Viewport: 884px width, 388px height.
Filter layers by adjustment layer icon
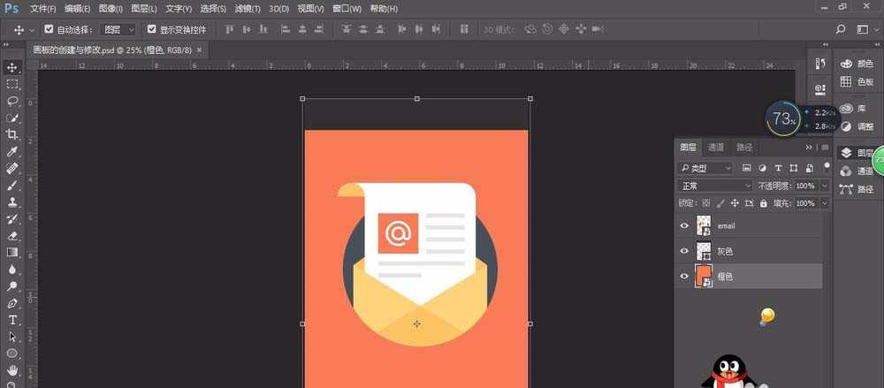(x=762, y=168)
